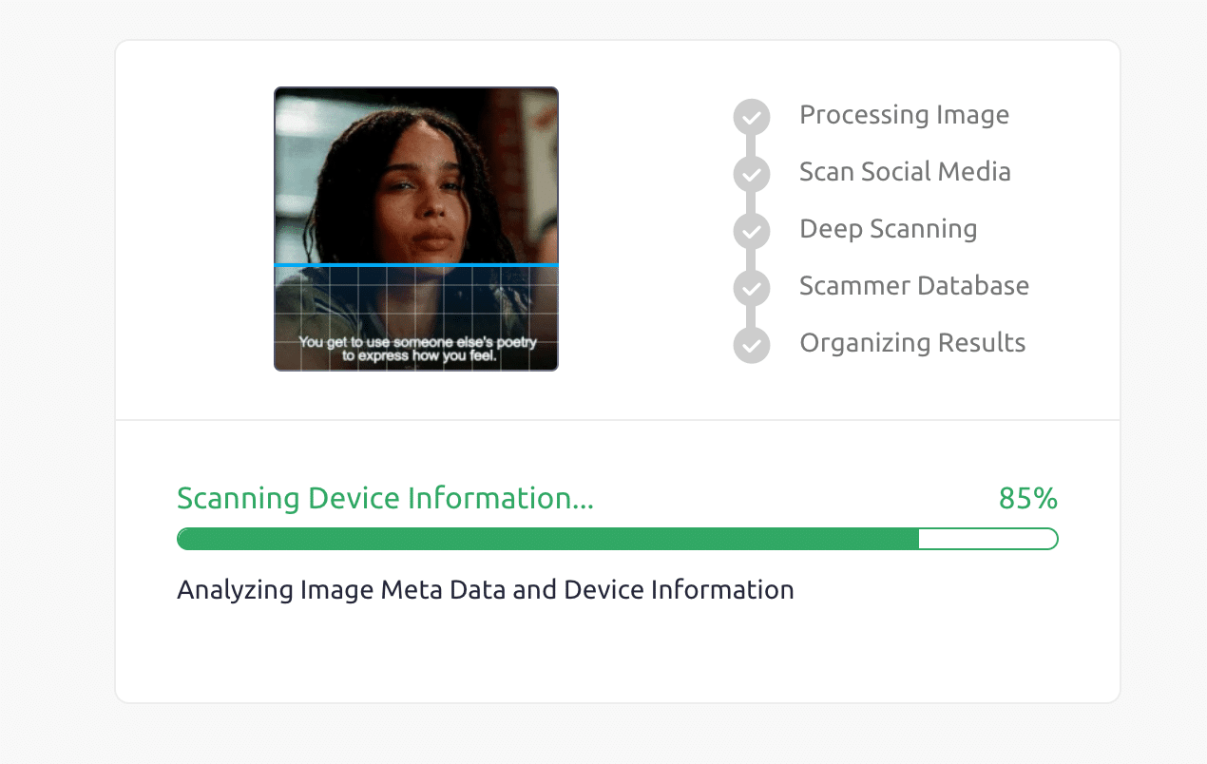Click the Processing Image step label
This screenshot has width=1207, height=764.
click(904, 115)
